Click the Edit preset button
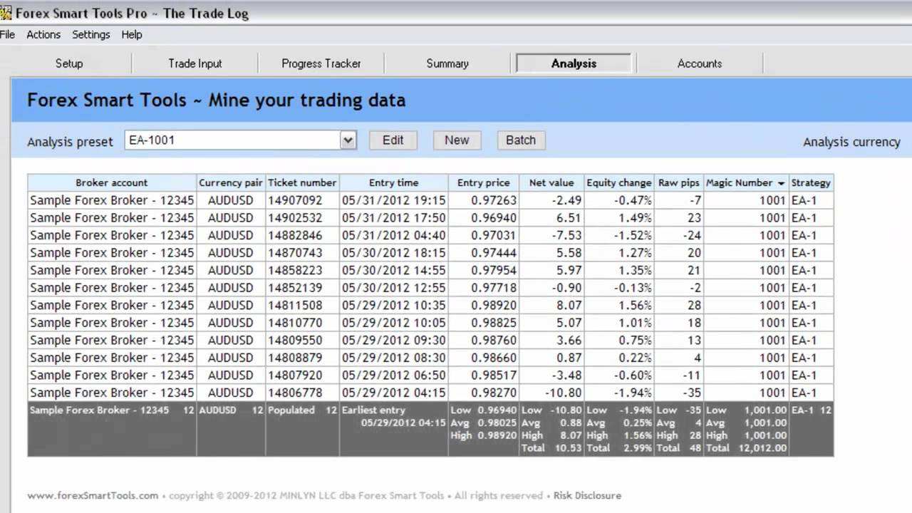Image resolution: width=912 pixels, height=513 pixels. tap(393, 140)
